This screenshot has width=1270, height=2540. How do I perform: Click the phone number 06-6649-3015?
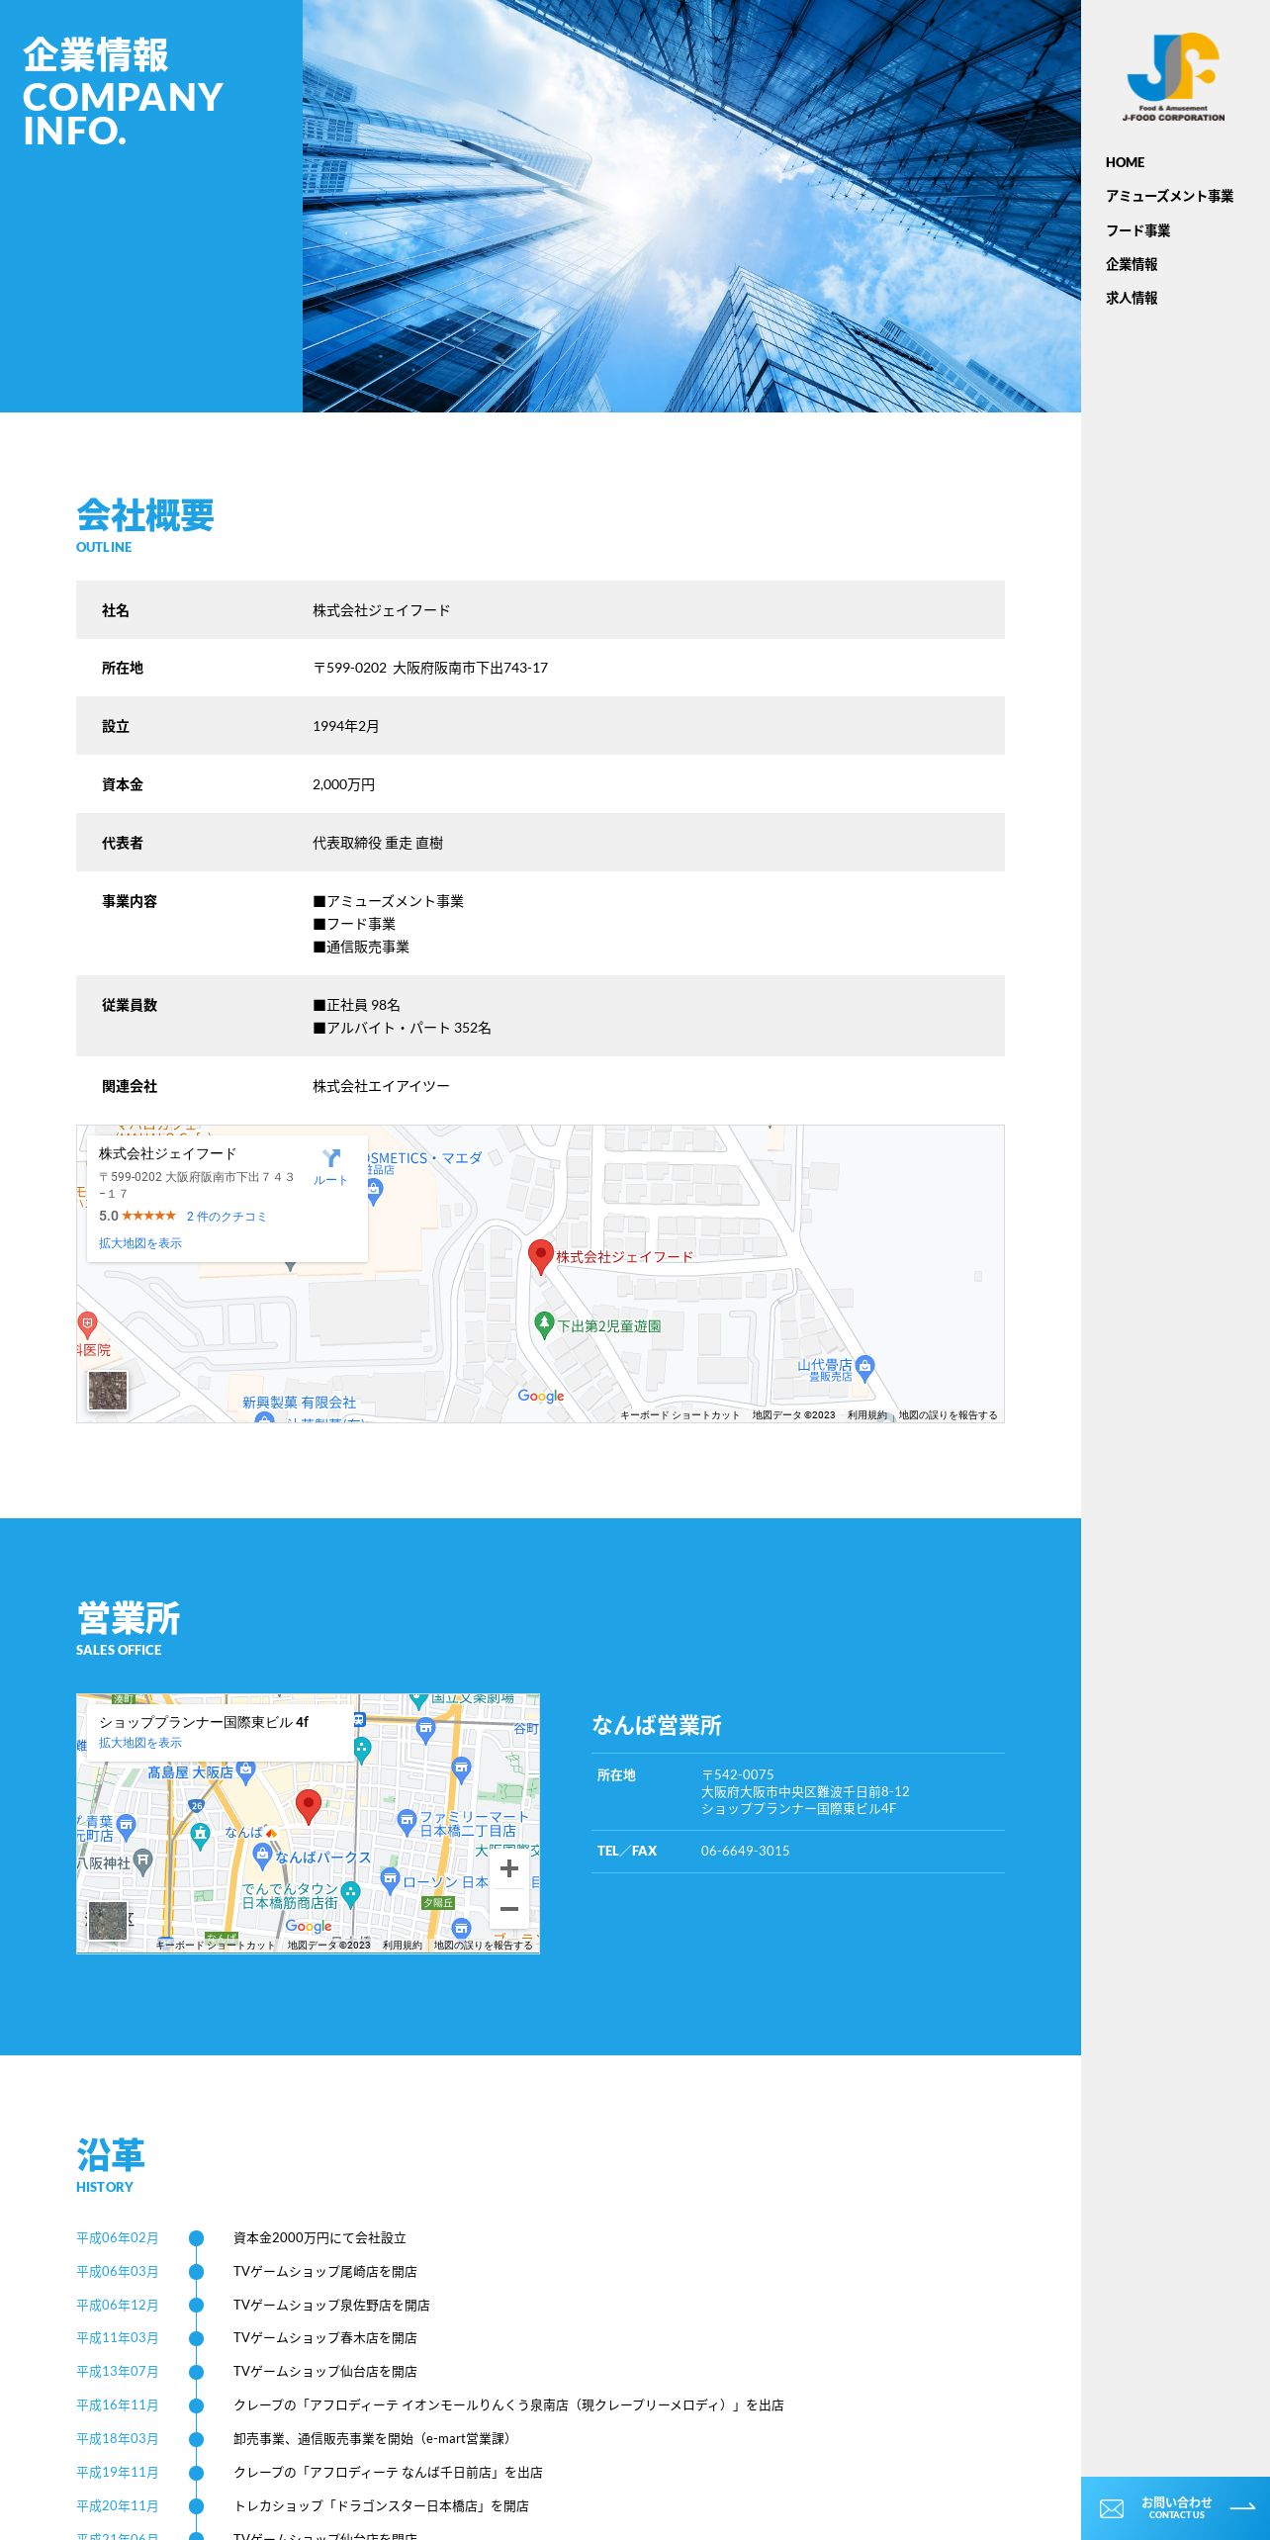tap(745, 1851)
